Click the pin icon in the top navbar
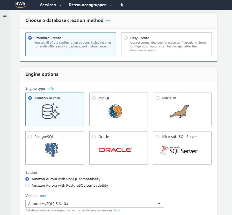The image size is (232, 215). click(x=122, y=5)
